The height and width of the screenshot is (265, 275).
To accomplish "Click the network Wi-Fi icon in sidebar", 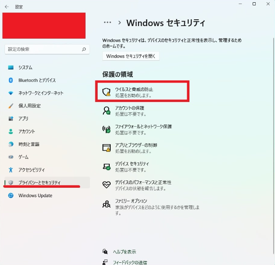I will 11,93.
